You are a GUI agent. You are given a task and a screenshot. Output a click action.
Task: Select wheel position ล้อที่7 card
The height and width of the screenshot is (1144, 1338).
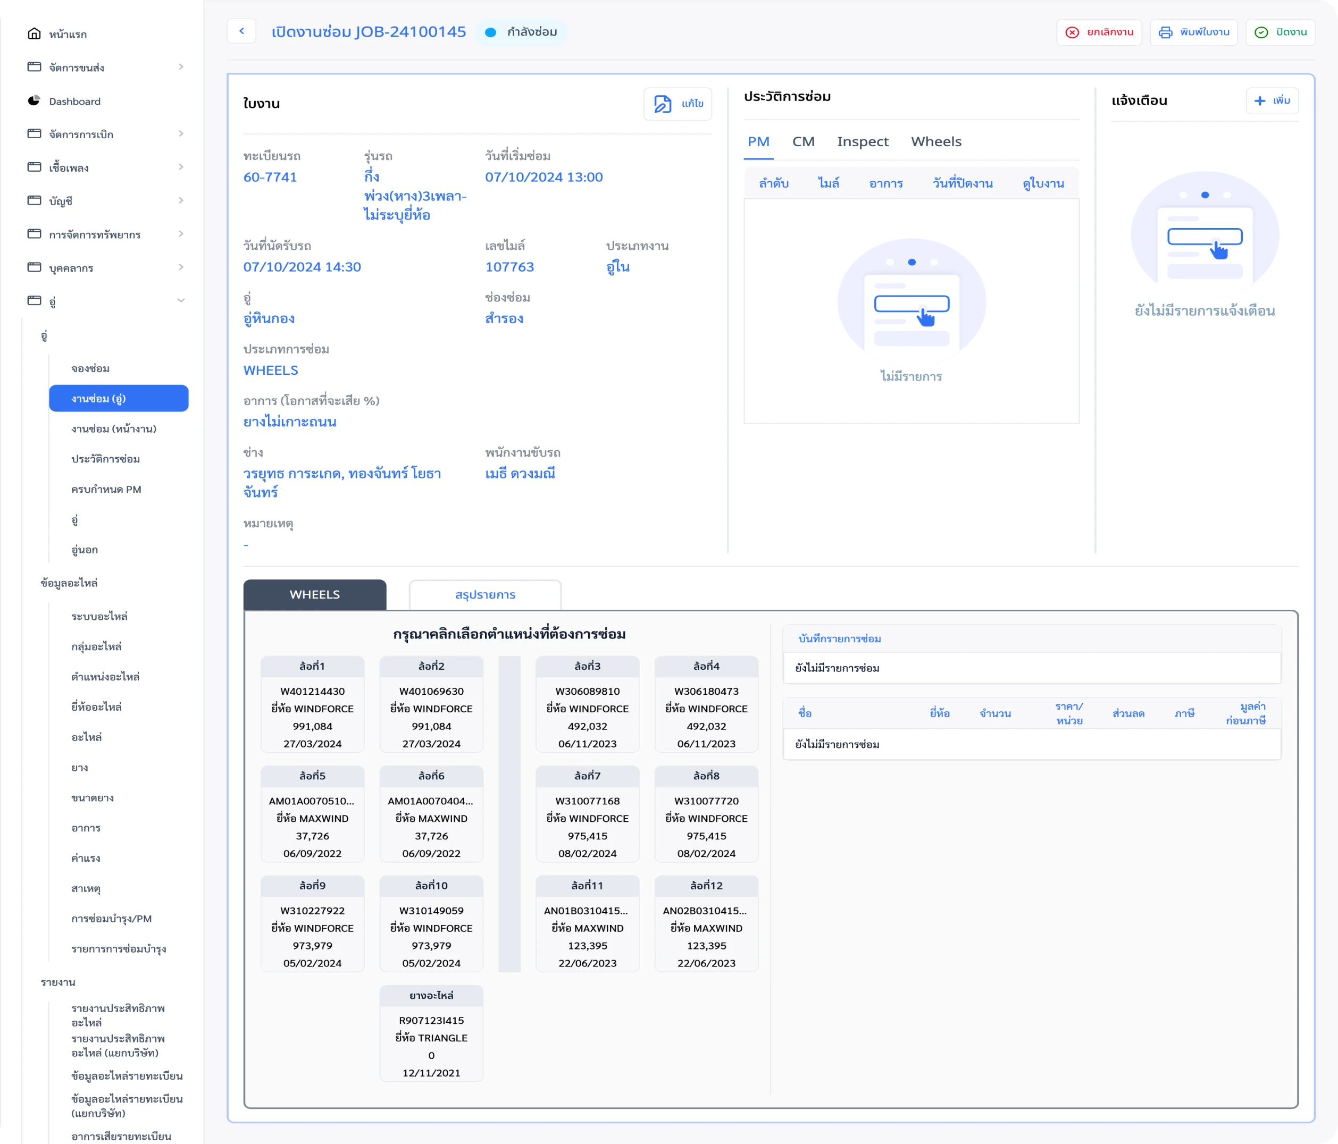coord(588,814)
